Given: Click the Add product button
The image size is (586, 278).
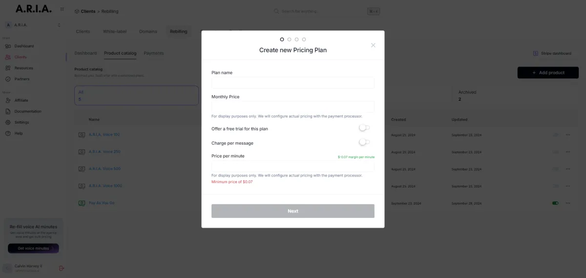Looking at the screenshot, I should click(x=548, y=73).
